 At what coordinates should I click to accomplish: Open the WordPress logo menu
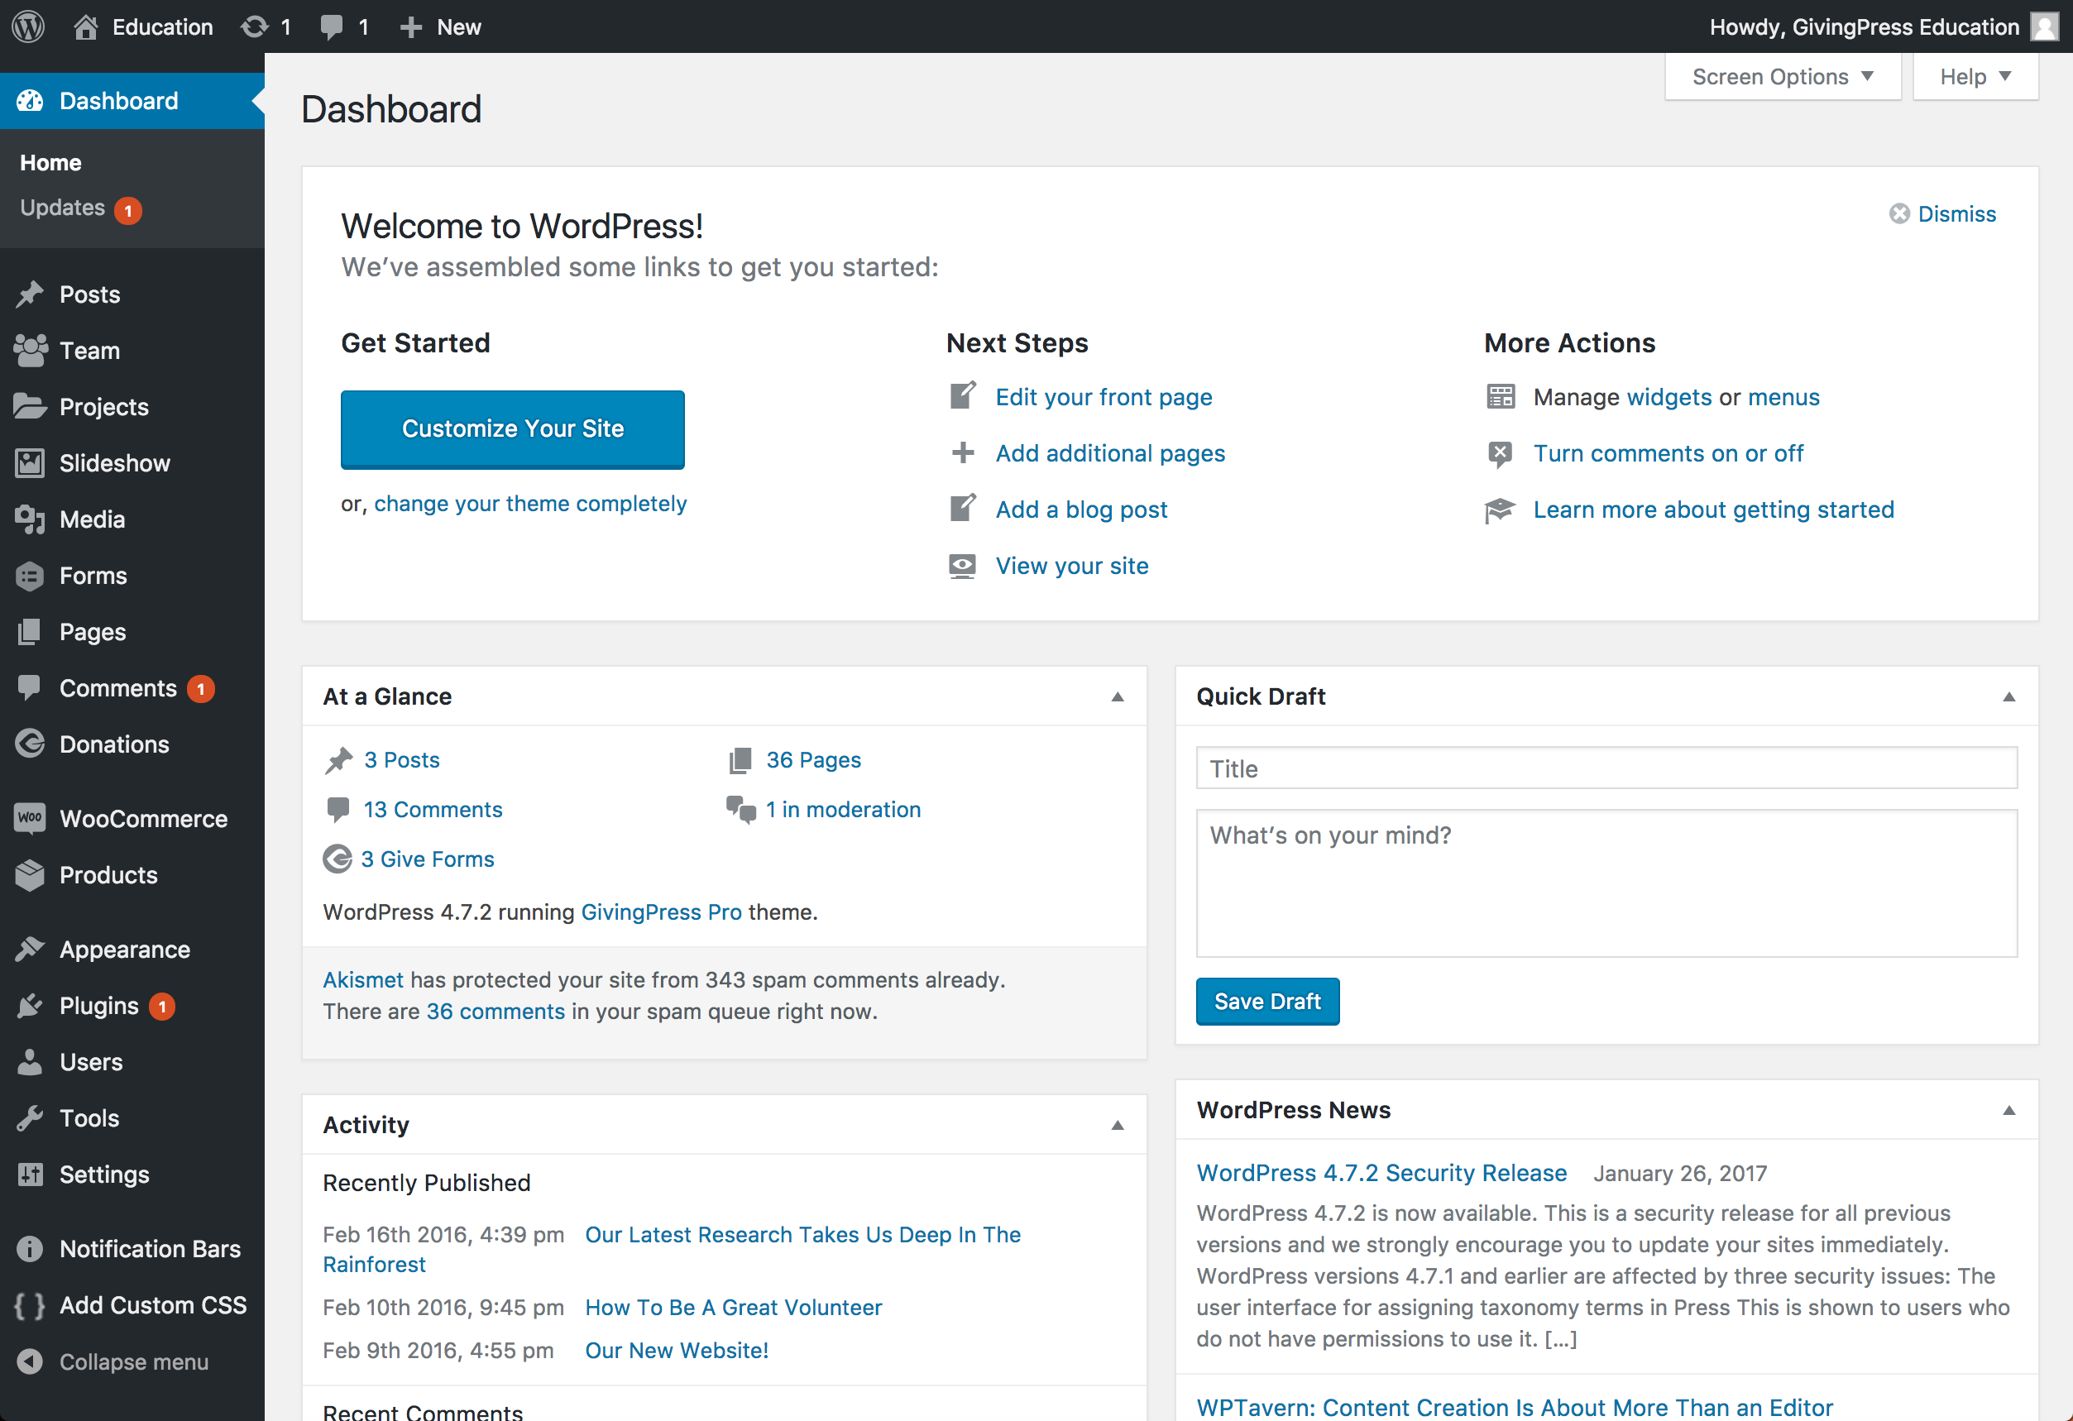(27, 26)
